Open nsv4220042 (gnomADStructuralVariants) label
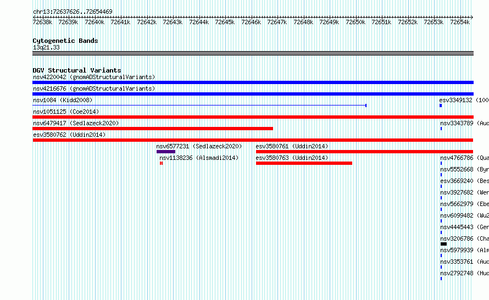This screenshot has width=489, height=300. 94,77
